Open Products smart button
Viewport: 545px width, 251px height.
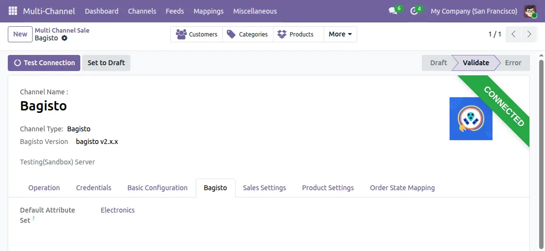pyautogui.click(x=298, y=35)
